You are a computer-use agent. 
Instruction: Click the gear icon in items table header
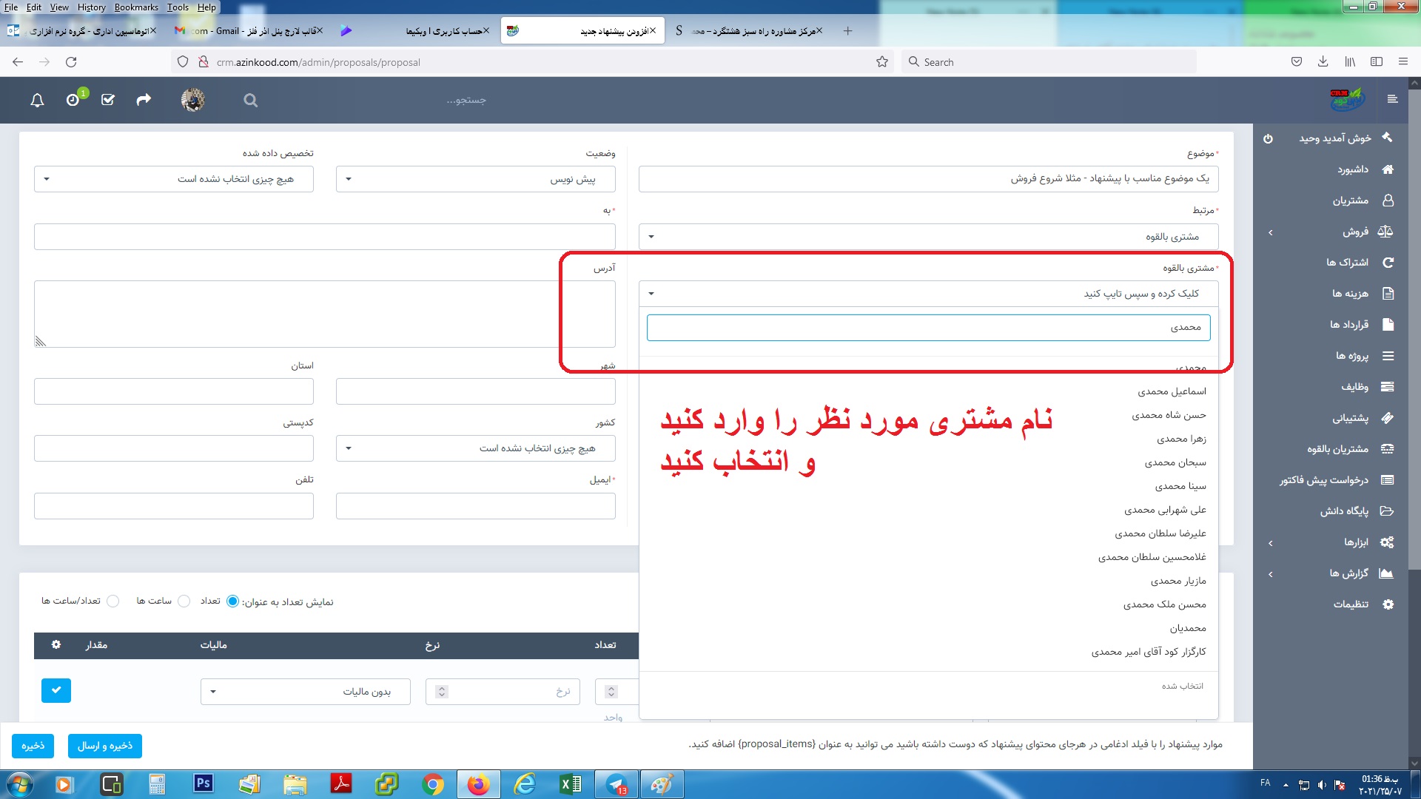[56, 645]
